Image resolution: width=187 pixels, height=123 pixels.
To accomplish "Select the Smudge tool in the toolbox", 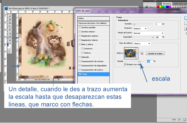I will tap(10, 26).
